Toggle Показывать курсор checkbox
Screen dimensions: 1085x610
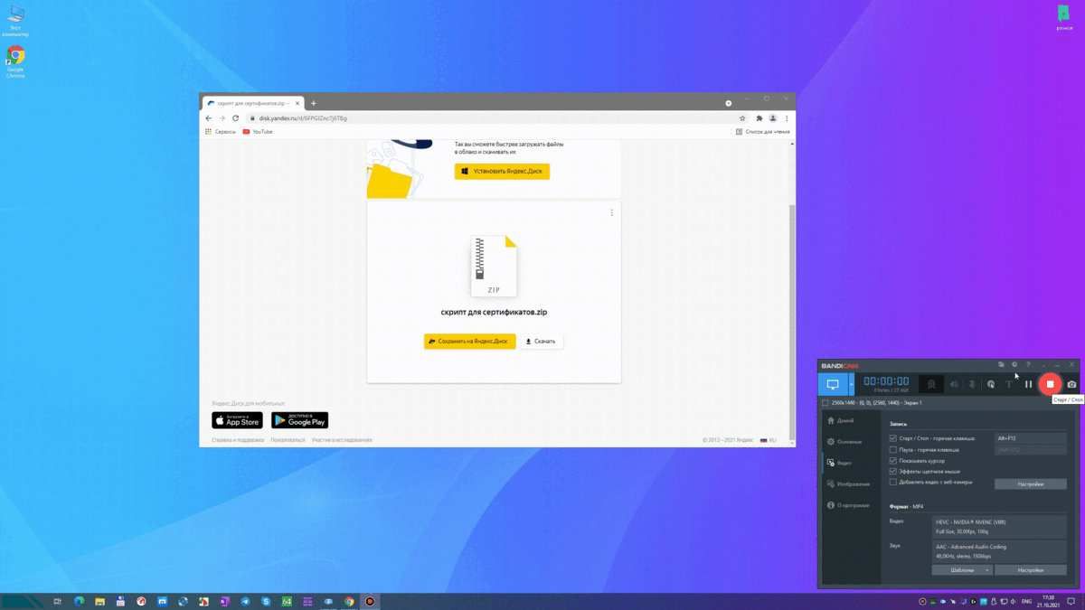[x=893, y=461]
